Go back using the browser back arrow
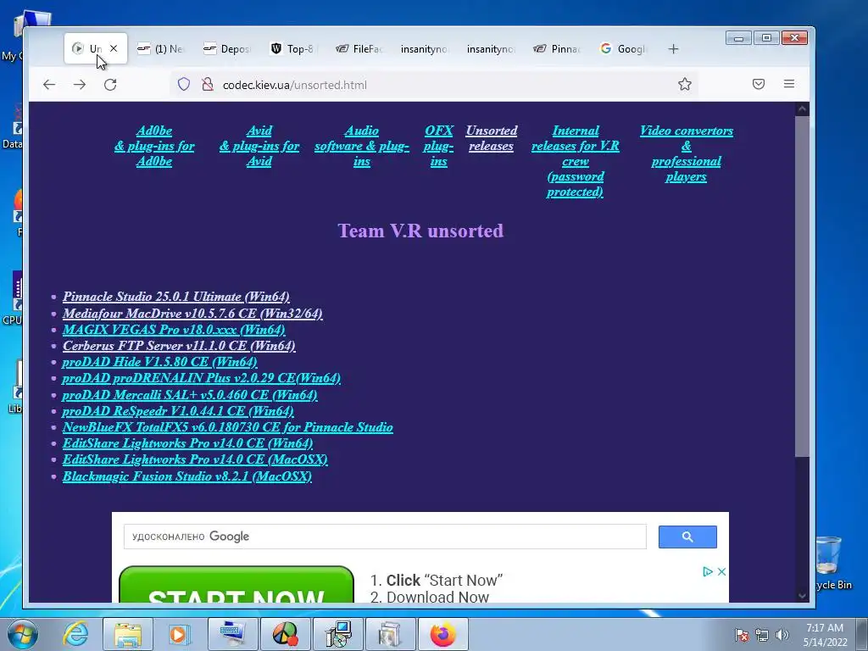 tap(49, 84)
